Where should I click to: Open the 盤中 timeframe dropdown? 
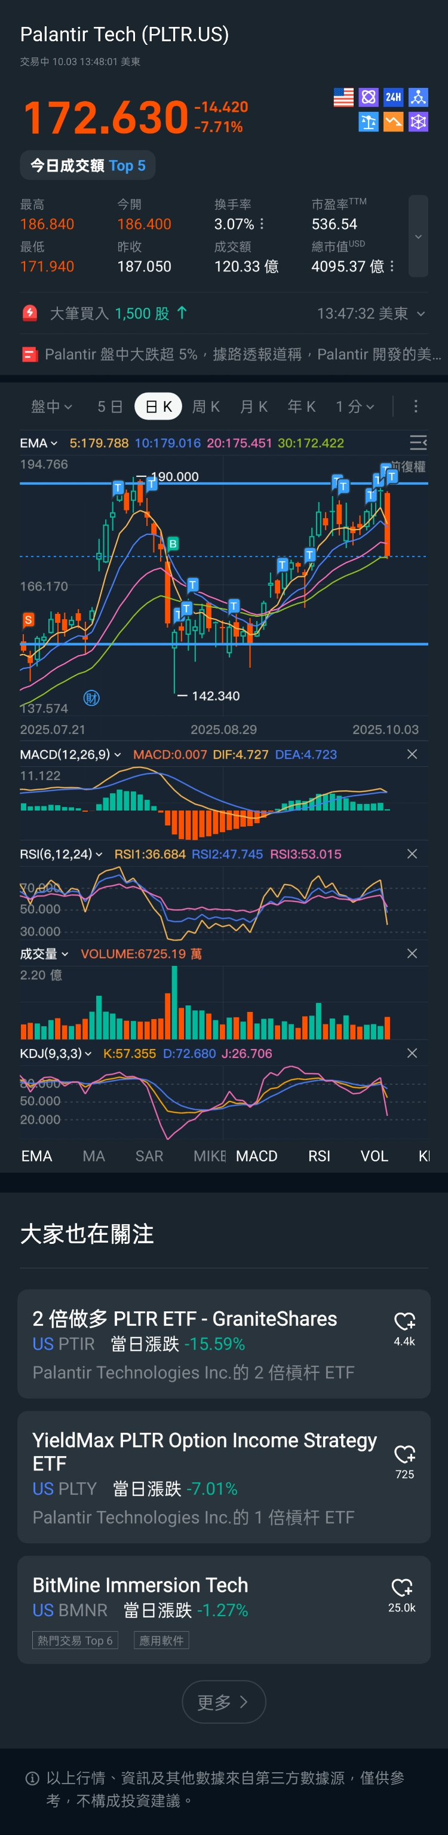click(x=51, y=406)
